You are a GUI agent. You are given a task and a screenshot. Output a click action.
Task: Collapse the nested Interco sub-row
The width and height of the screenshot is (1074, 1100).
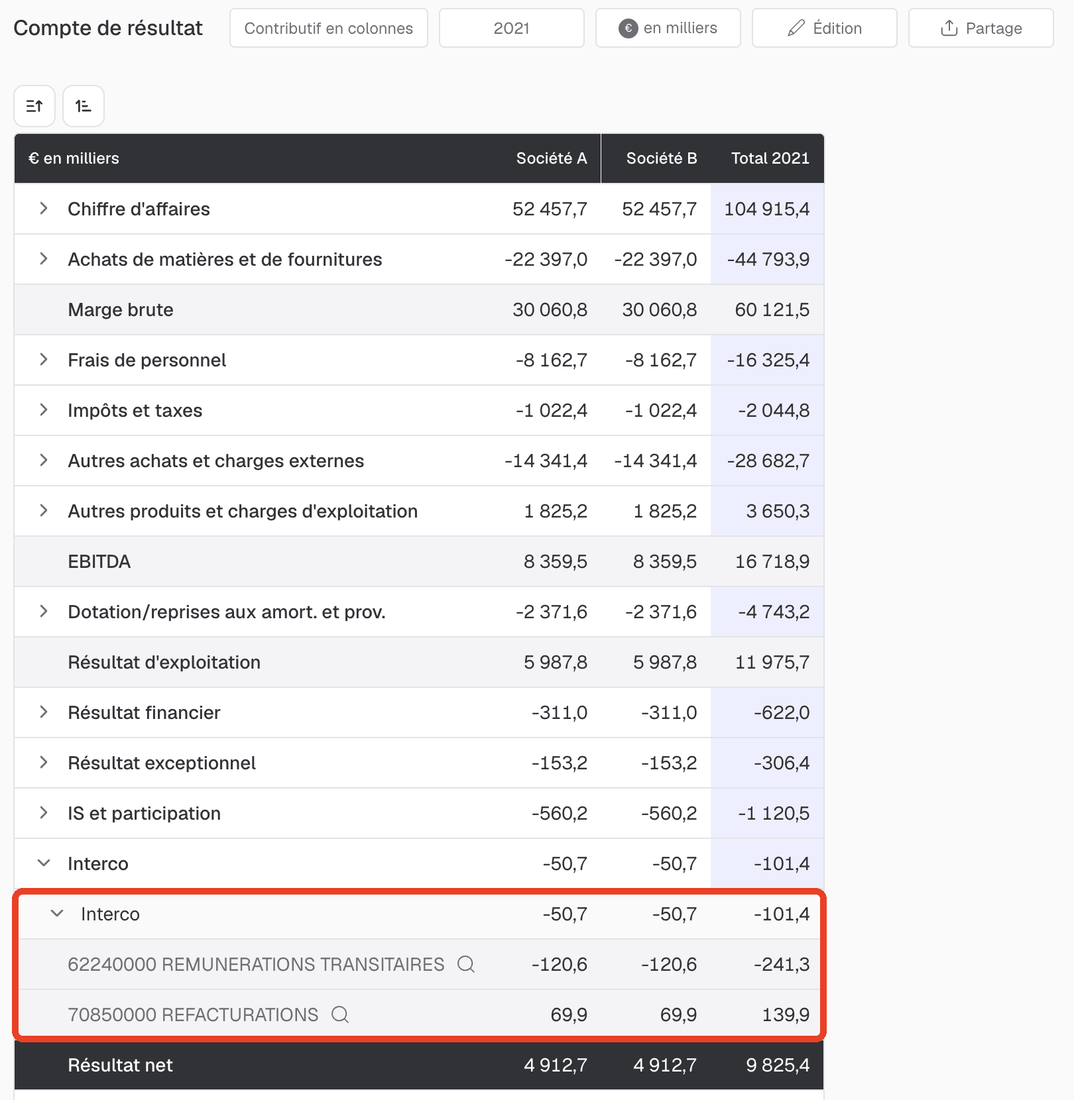[57, 914]
